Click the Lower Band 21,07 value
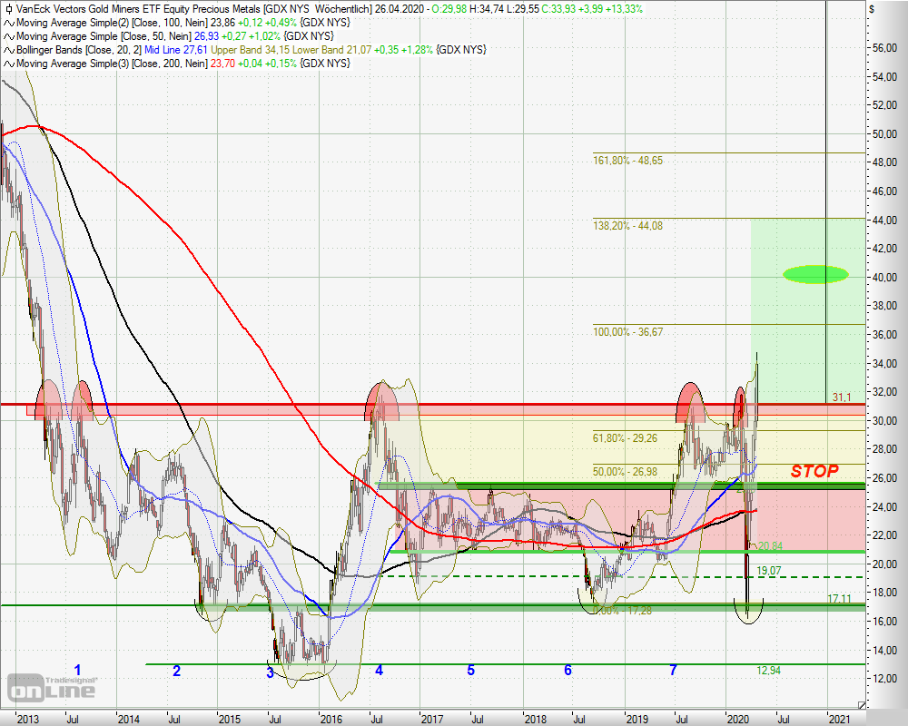Image resolution: width=908 pixels, height=726 pixels. click(x=331, y=50)
